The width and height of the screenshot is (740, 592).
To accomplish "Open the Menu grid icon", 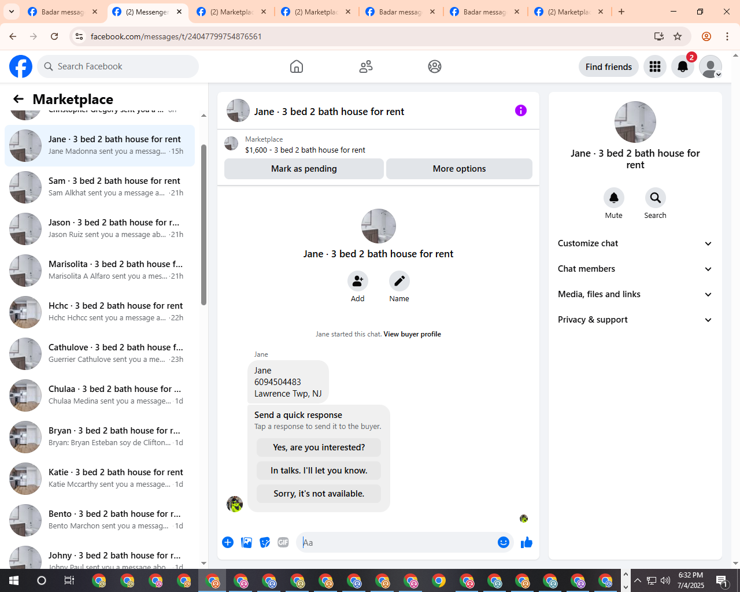I will pyautogui.click(x=655, y=66).
